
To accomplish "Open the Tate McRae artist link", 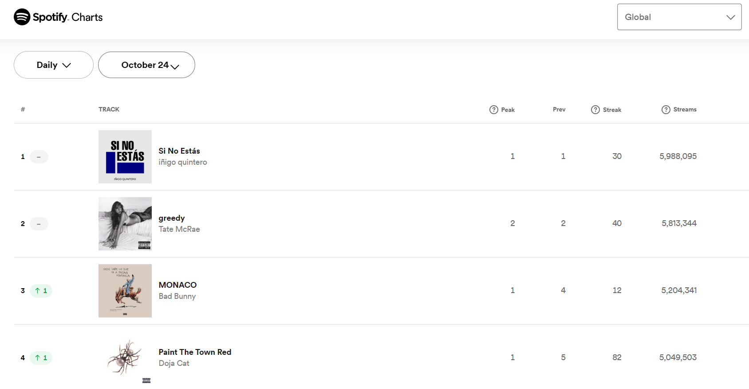I will [179, 229].
